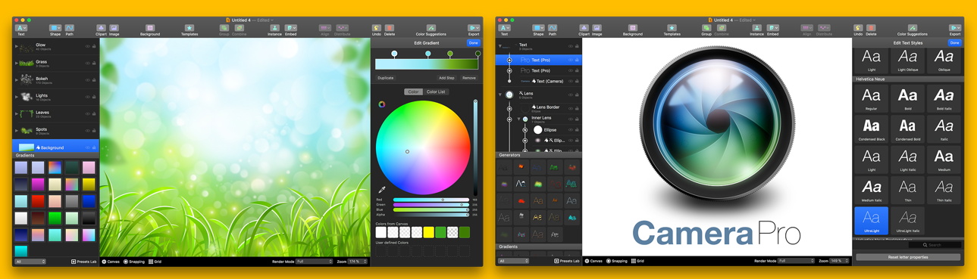Expand the Bokeh layer group

(x=17, y=79)
